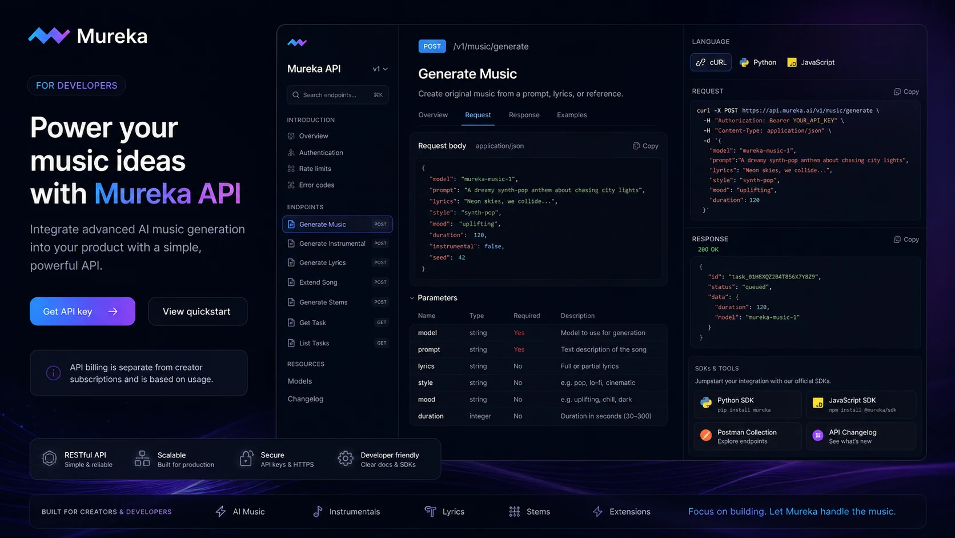Image resolution: width=955 pixels, height=538 pixels.
Task: Click the info icon in billing notice
Action: [x=53, y=373]
